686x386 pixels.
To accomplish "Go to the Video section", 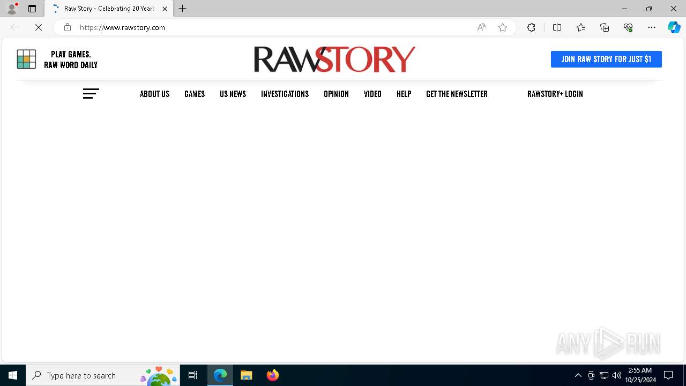I will click(x=372, y=94).
